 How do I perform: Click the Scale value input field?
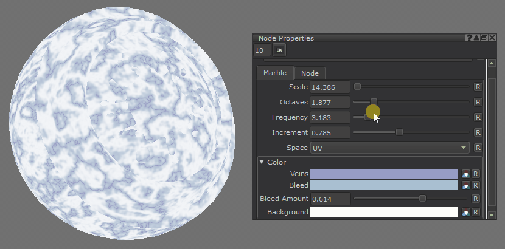330,87
